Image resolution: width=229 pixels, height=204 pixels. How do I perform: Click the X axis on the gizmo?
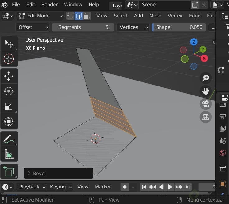tap(204, 58)
